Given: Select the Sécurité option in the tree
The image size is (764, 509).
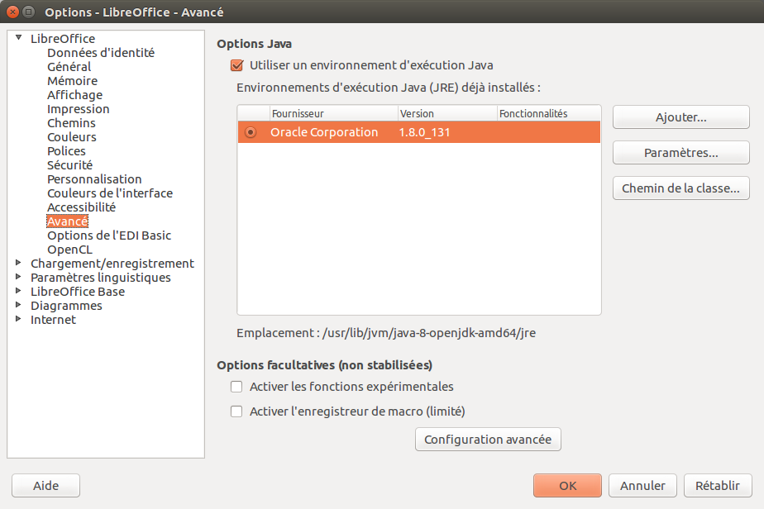Looking at the screenshot, I should (69, 165).
